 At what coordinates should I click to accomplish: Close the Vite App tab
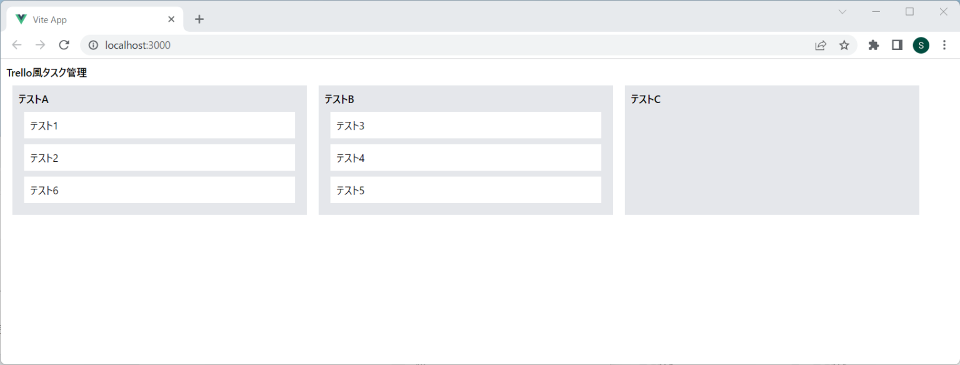[171, 19]
